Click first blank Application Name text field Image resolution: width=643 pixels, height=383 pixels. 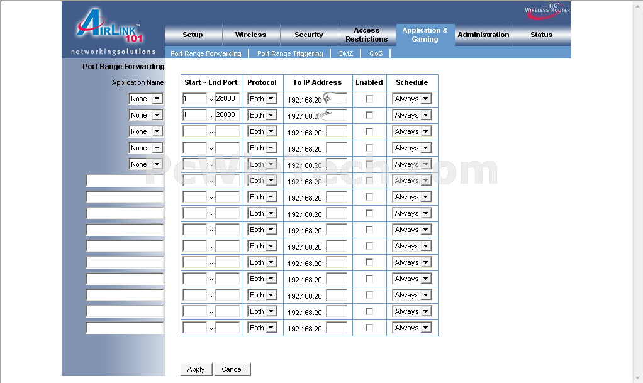(x=125, y=180)
